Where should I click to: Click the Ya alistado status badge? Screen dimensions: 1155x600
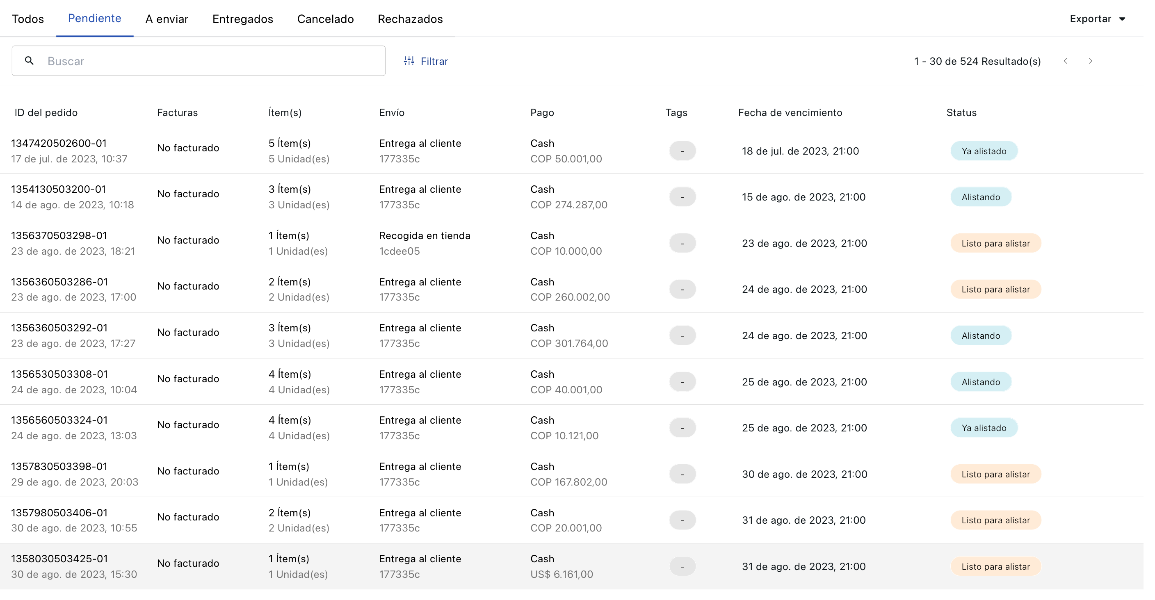984,151
